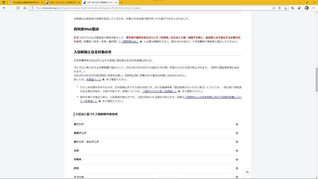
Task: Click the external-link icon after the 質問票Web link
Action: (x=141, y=42)
